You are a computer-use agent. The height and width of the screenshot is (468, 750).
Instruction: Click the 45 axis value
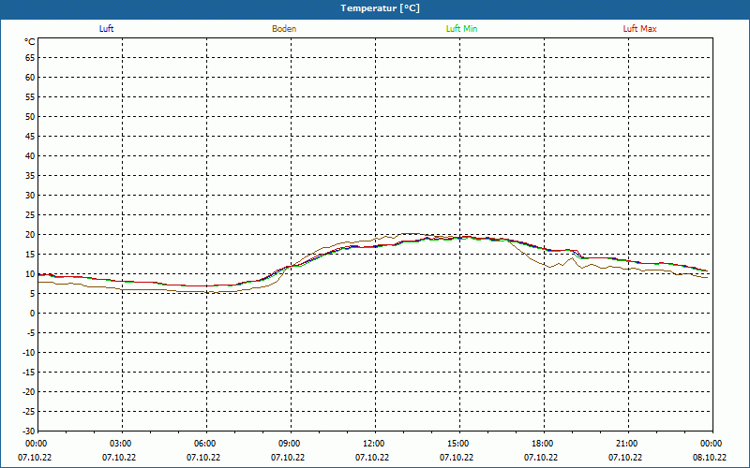point(30,137)
